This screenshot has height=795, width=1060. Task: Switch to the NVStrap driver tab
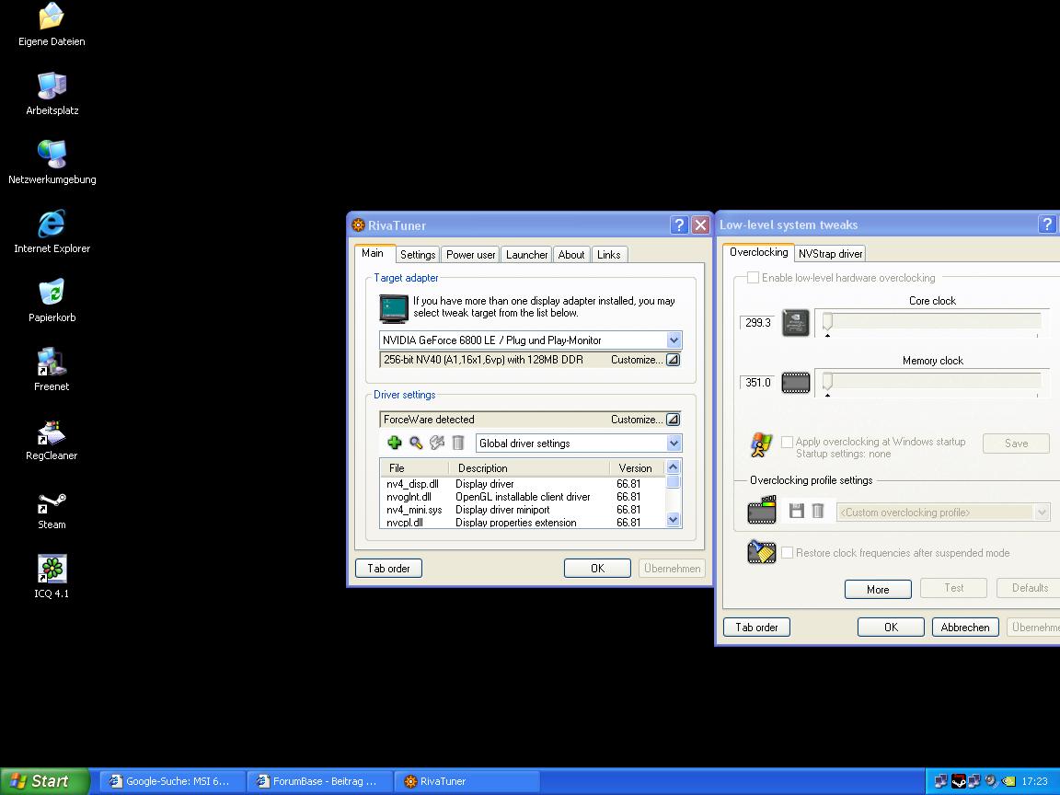pos(830,254)
